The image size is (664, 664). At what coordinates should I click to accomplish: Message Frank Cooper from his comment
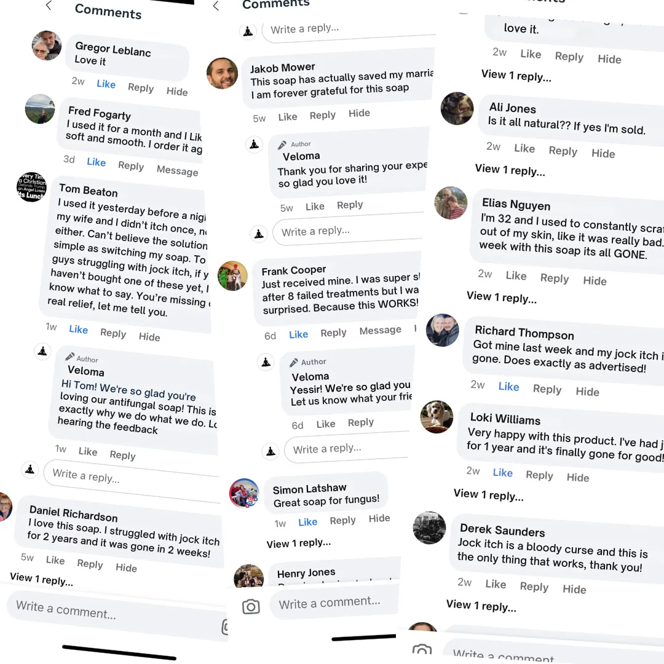[380, 331]
